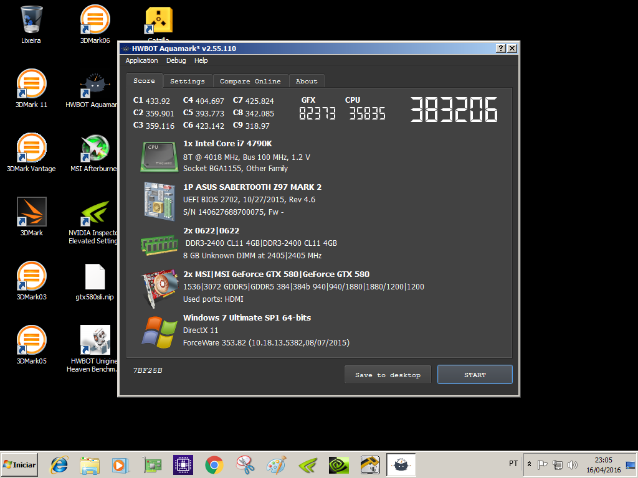Open the Debug menu
Image resolution: width=638 pixels, height=478 pixels.
tap(176, 60)
